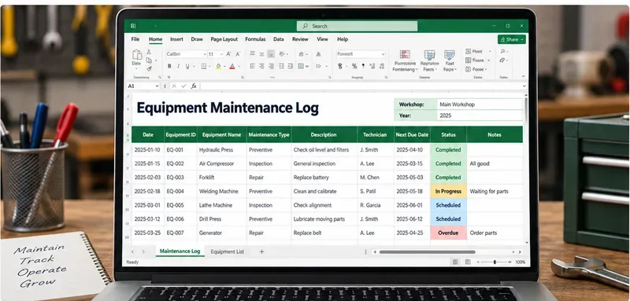This screenshot has width=630, height=301.
Task: Click the green Share button
Action: pyautogui.click(x=511, y=39)
